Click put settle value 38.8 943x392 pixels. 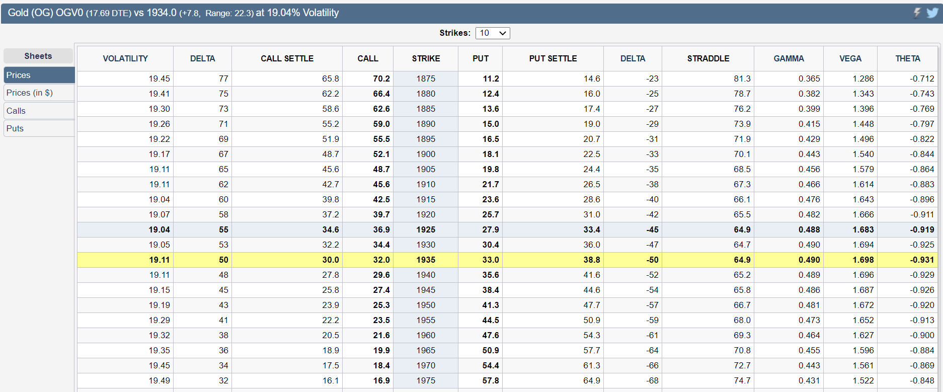click(x=592, y=260)
